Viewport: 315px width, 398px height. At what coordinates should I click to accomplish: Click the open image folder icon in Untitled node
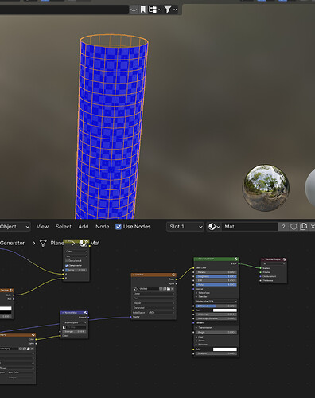tap(169, 289)
